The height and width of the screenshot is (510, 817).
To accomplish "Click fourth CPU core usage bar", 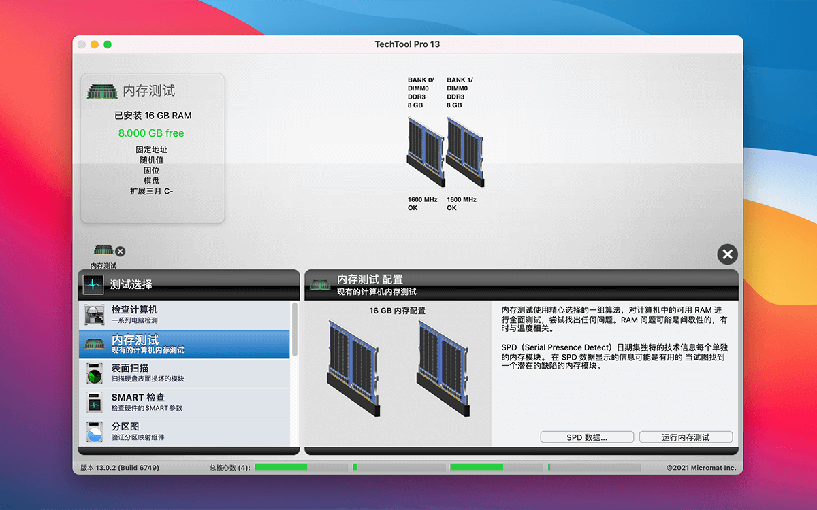I will pos(594,467).
